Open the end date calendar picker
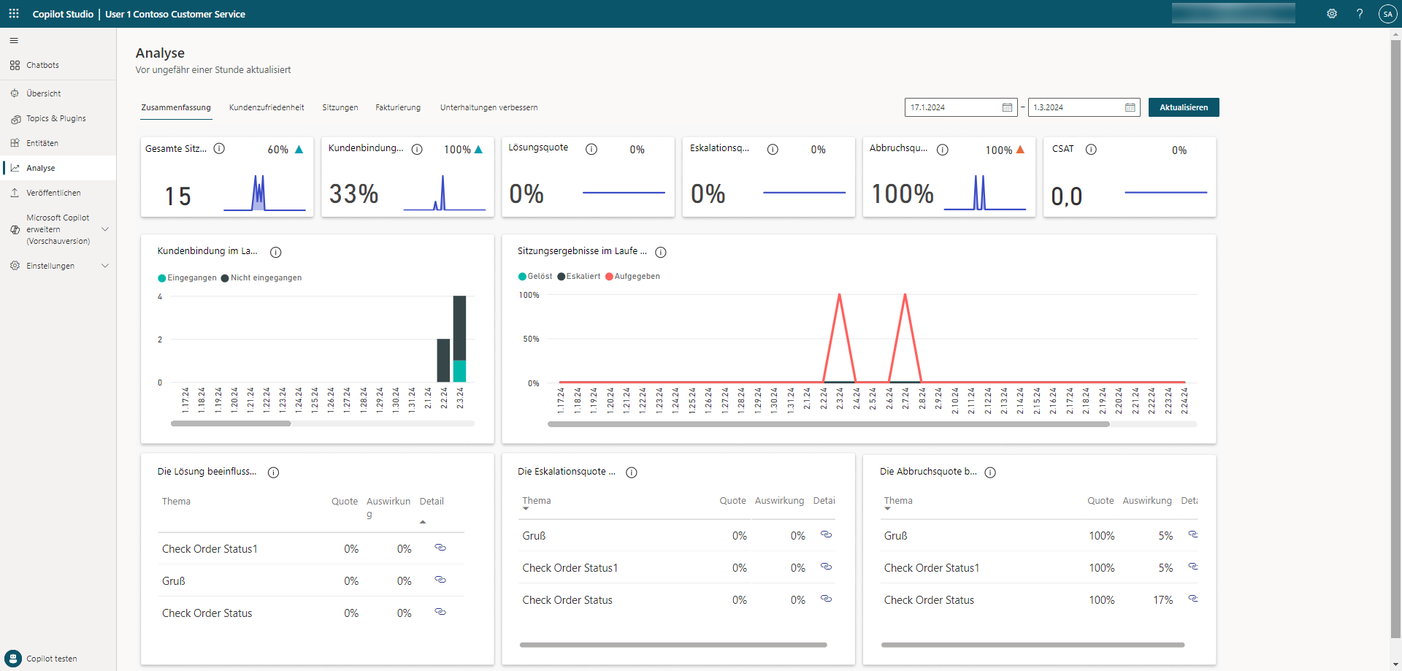This screenshot has width=1402, height=671. (1130, 107)
